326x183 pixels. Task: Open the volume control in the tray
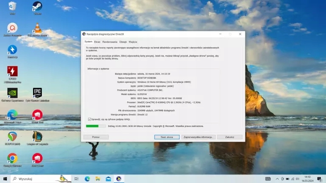[x=298, y=179]
